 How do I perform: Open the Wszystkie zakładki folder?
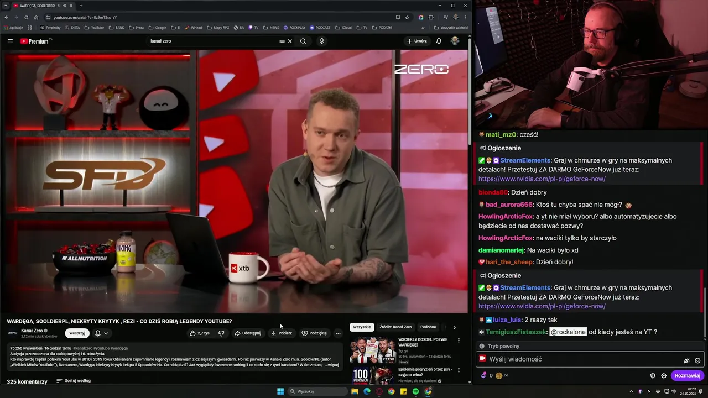coord(451,28)
